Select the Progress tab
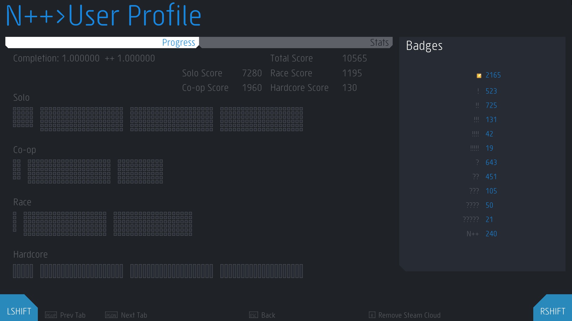The width and height of the screenshot is (572, 321). pos(178,43)
